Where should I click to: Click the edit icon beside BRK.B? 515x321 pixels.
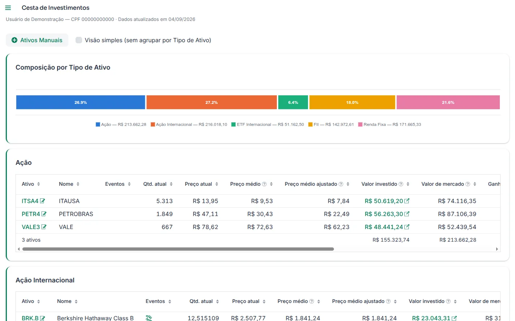click(43, 318)
